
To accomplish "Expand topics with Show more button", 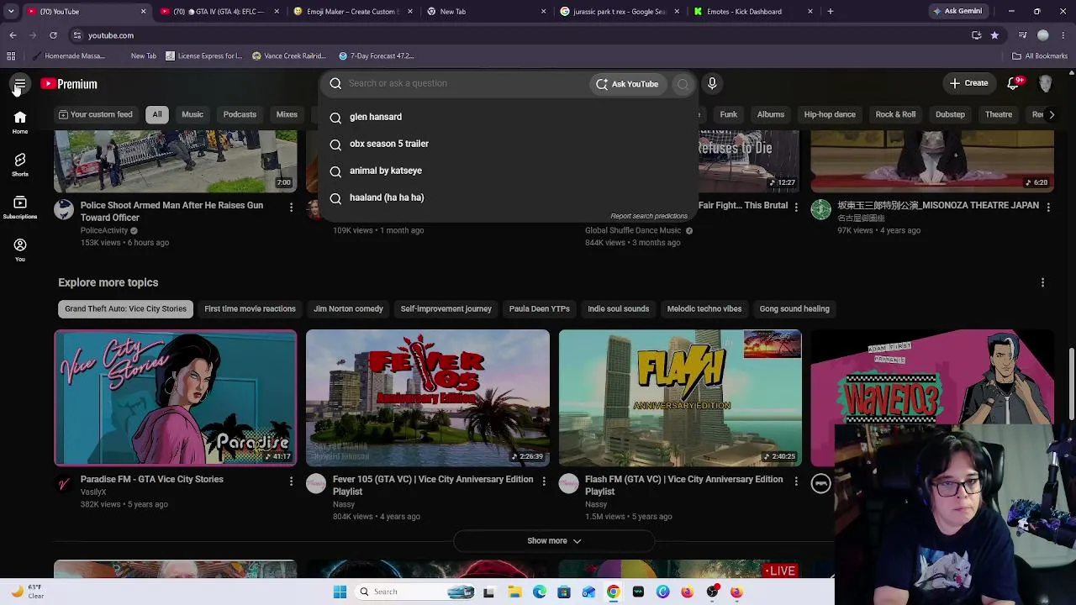I will click(x=554, y=540).
